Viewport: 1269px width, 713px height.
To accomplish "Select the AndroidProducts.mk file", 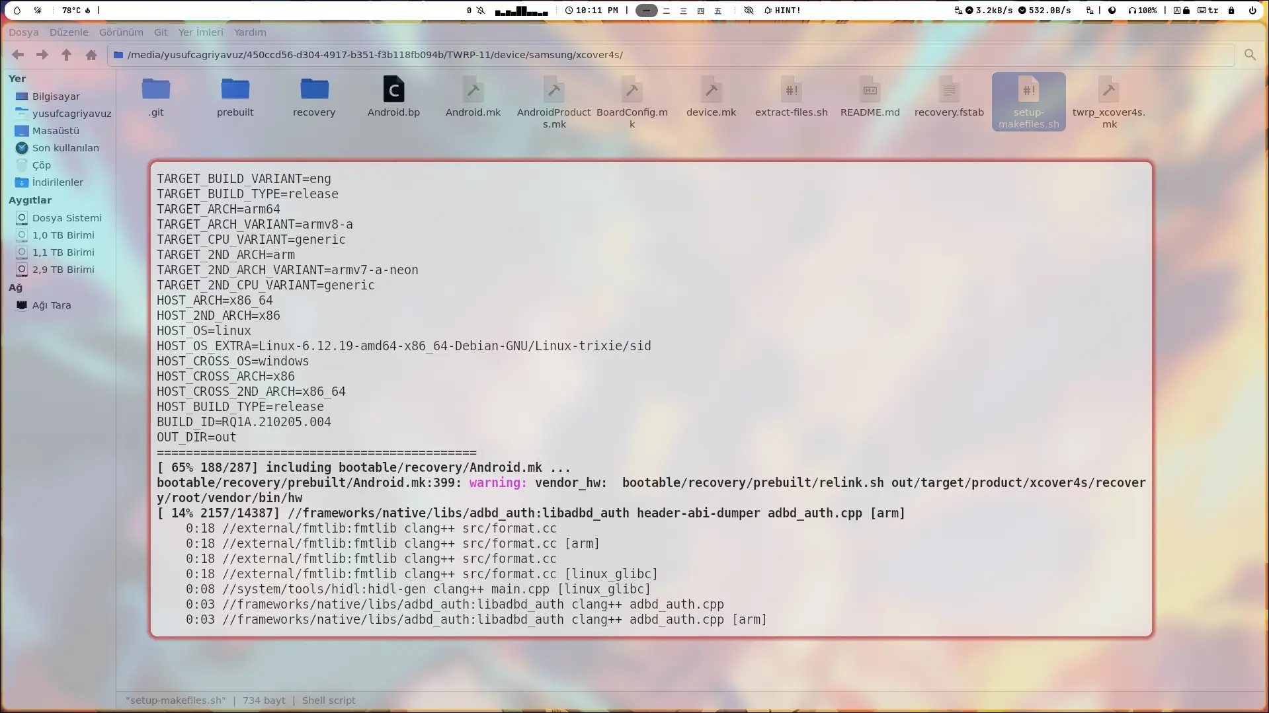I will point(554,102).
